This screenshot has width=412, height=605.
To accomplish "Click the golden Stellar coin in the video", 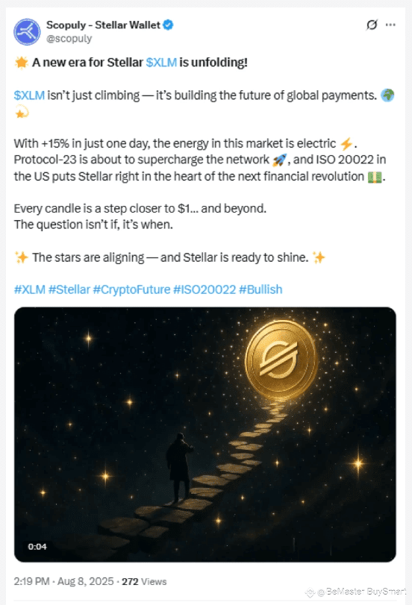I will 281,360.
